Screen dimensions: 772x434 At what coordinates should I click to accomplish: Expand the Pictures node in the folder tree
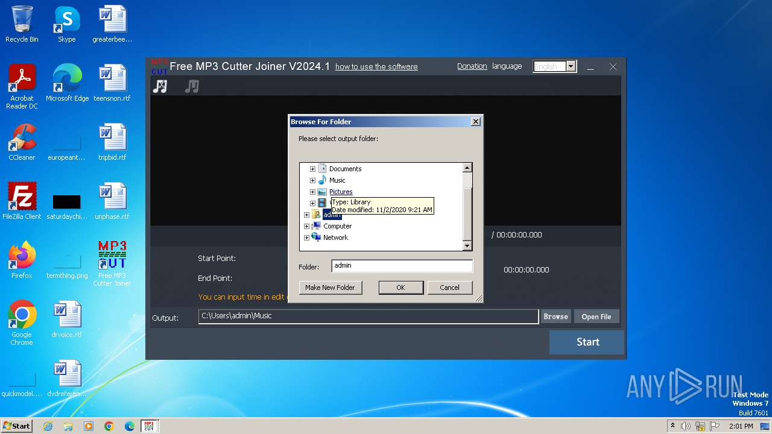click(312, 192)
